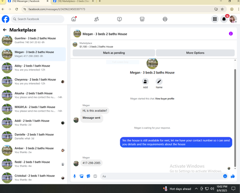Open the notifications bell icon
The image size is (240, 193).
[224, 19]
